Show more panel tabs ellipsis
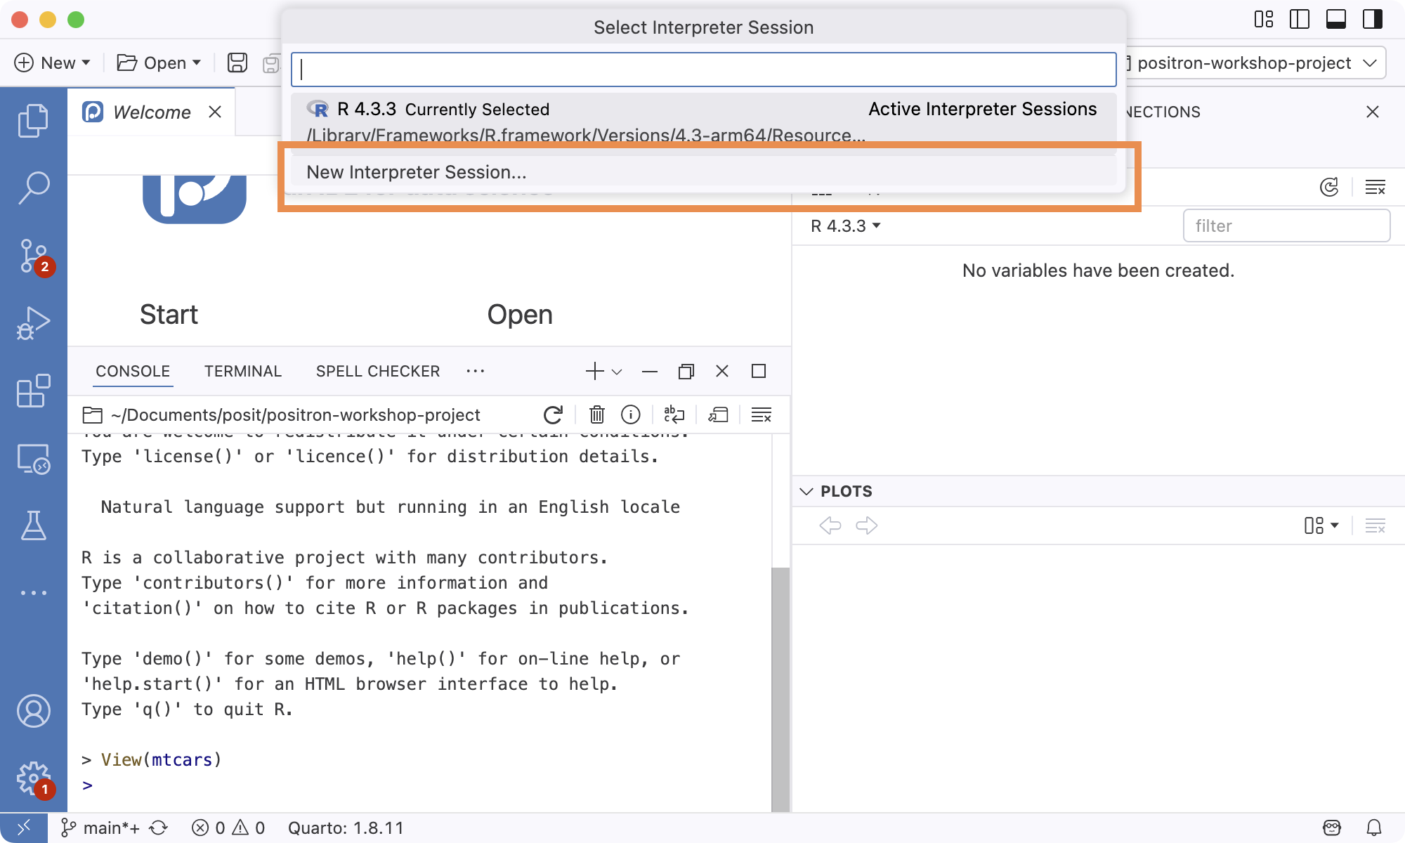Viewport: 1405px width, 843px height. point(476,371)
